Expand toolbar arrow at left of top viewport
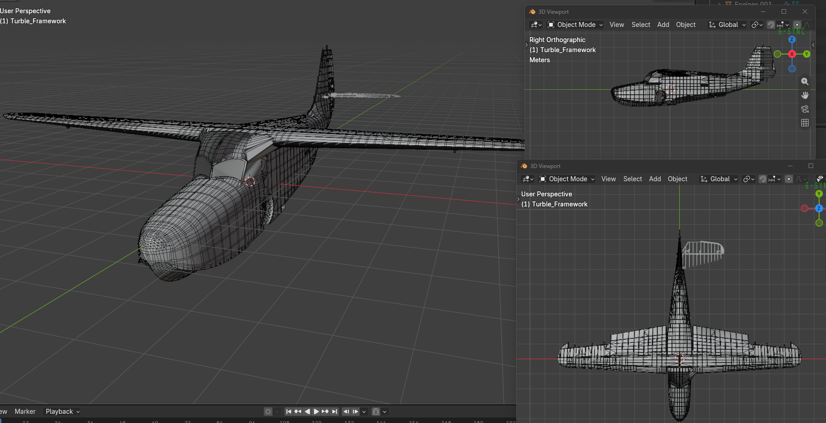826x423 pixels. (526, 45)
